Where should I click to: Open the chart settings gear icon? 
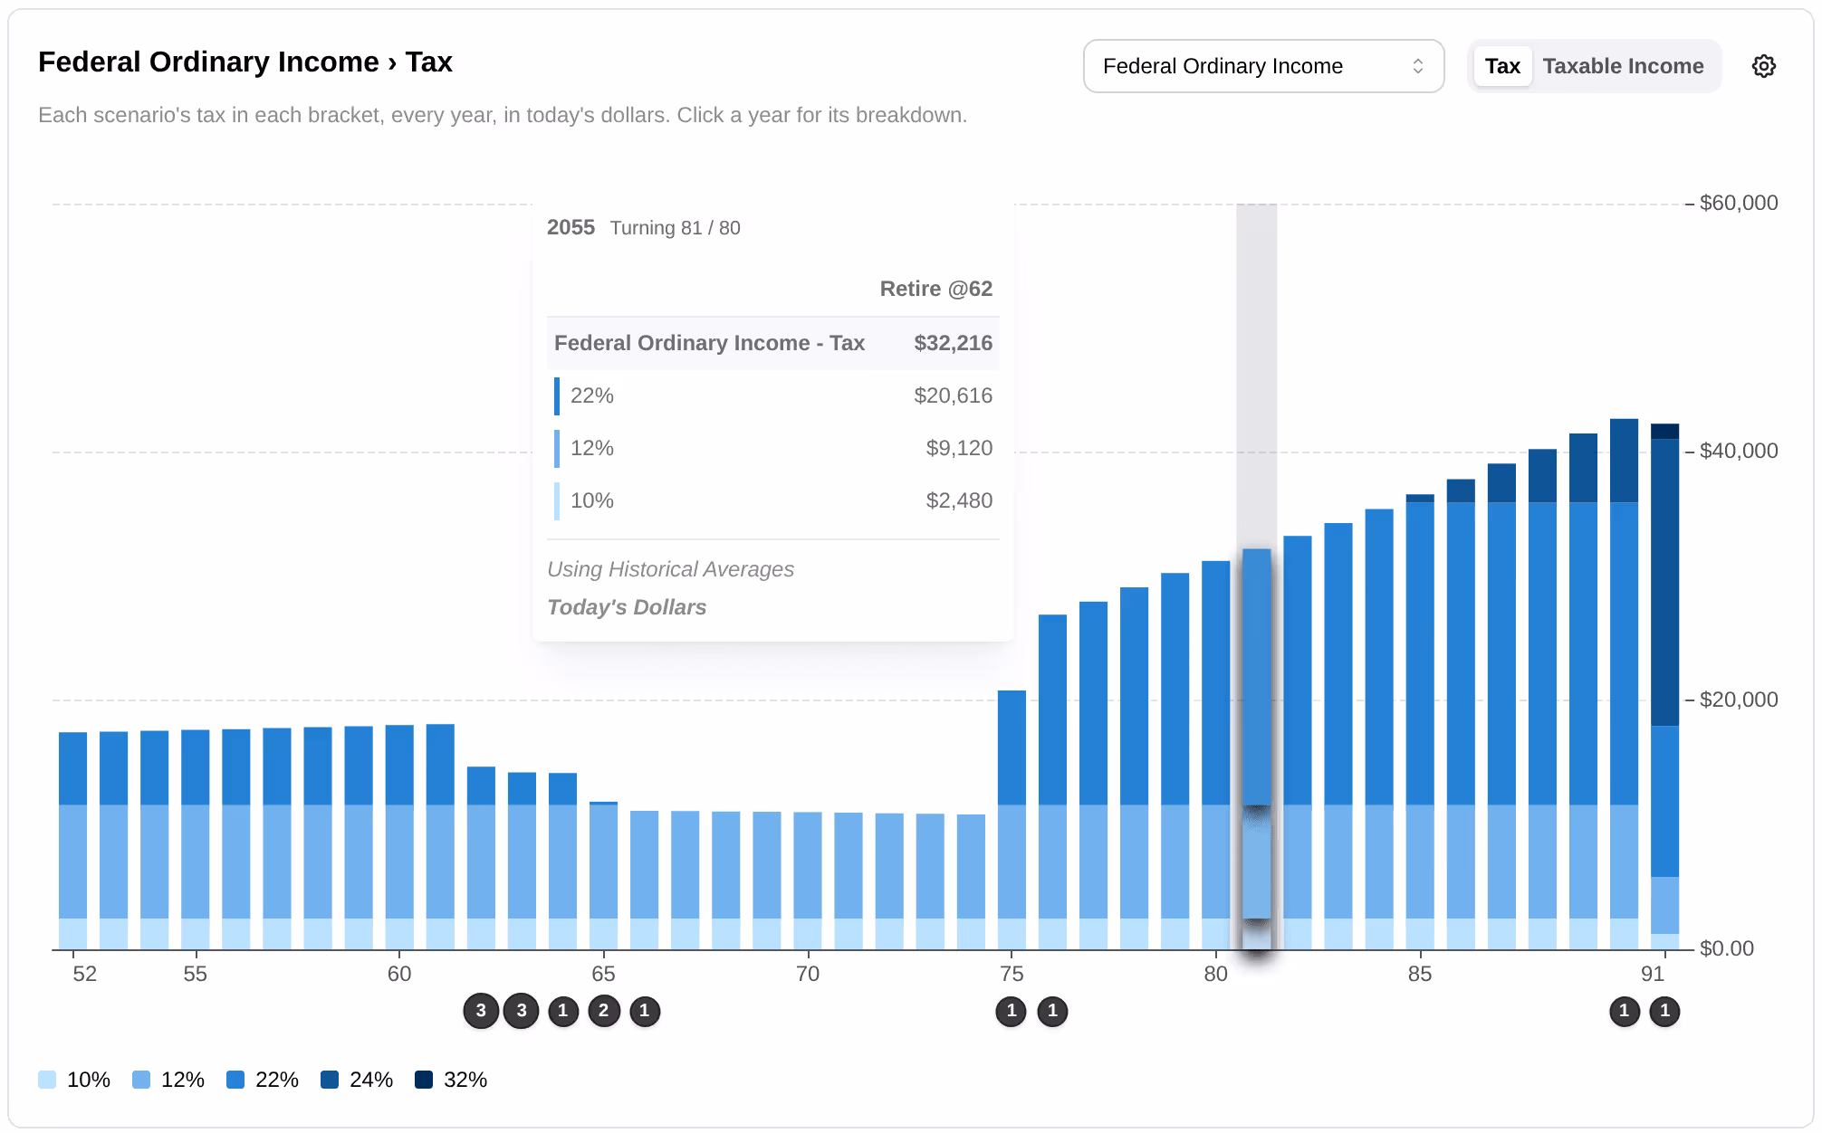pyautogui.click(x=1763, y=66)
